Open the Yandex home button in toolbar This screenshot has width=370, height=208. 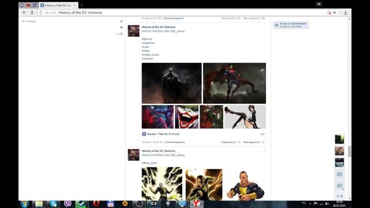click(32, 13)
